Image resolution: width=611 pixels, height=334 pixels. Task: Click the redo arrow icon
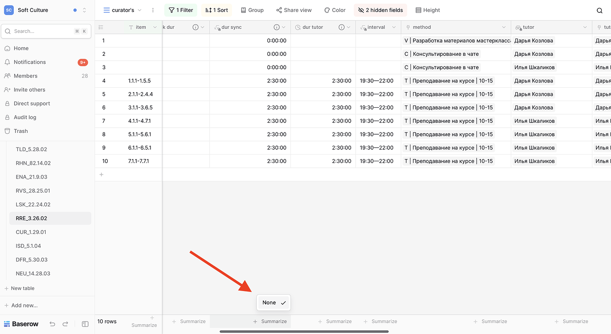66,324
